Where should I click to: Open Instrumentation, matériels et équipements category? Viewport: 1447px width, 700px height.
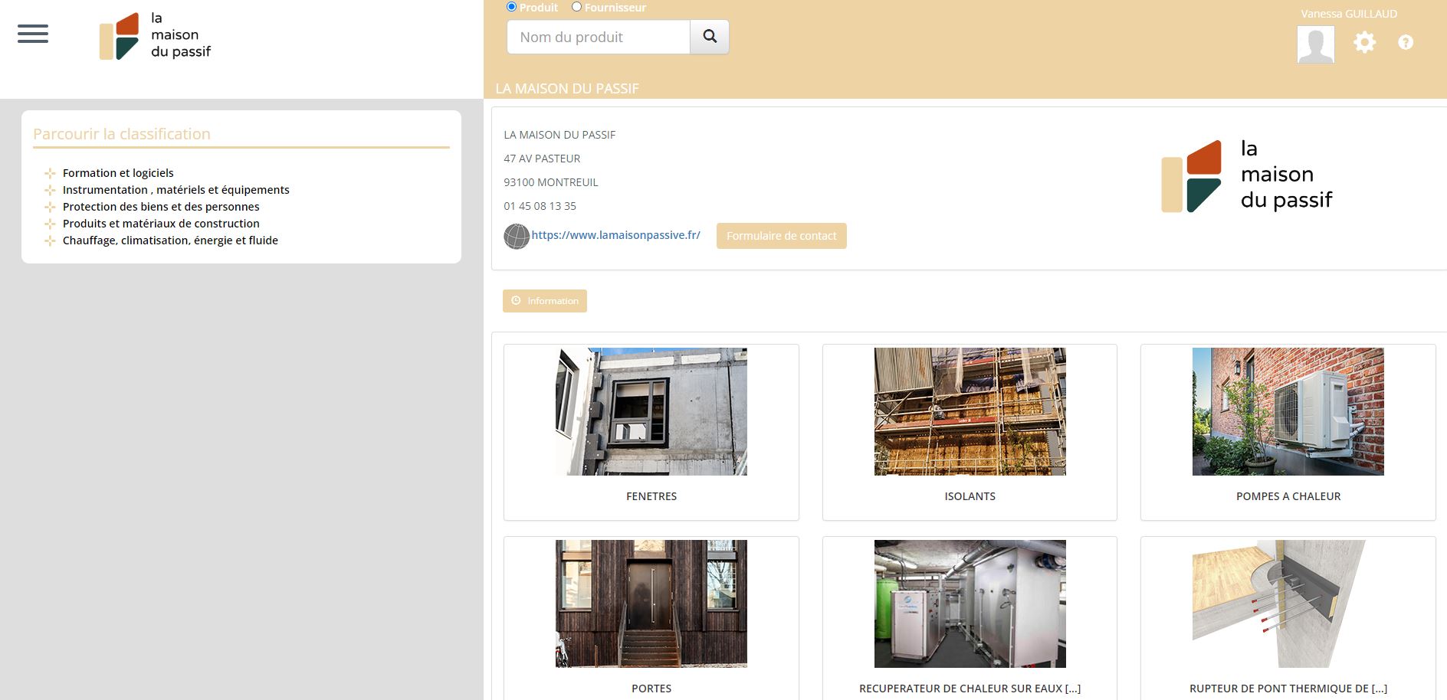(176, 190)
